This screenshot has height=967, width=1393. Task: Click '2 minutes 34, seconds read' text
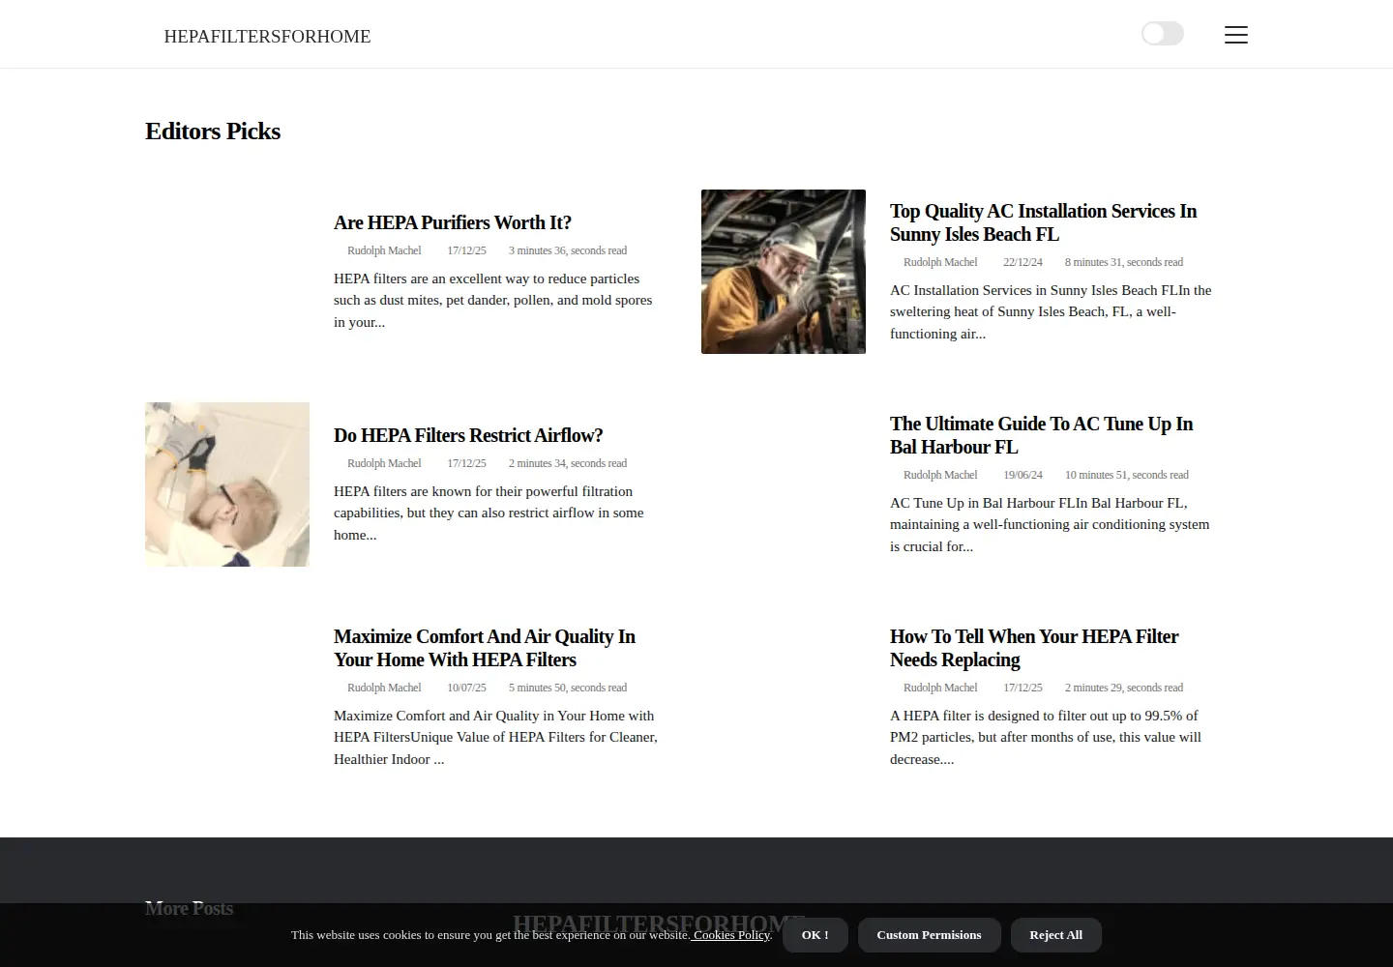pos(568,463)
